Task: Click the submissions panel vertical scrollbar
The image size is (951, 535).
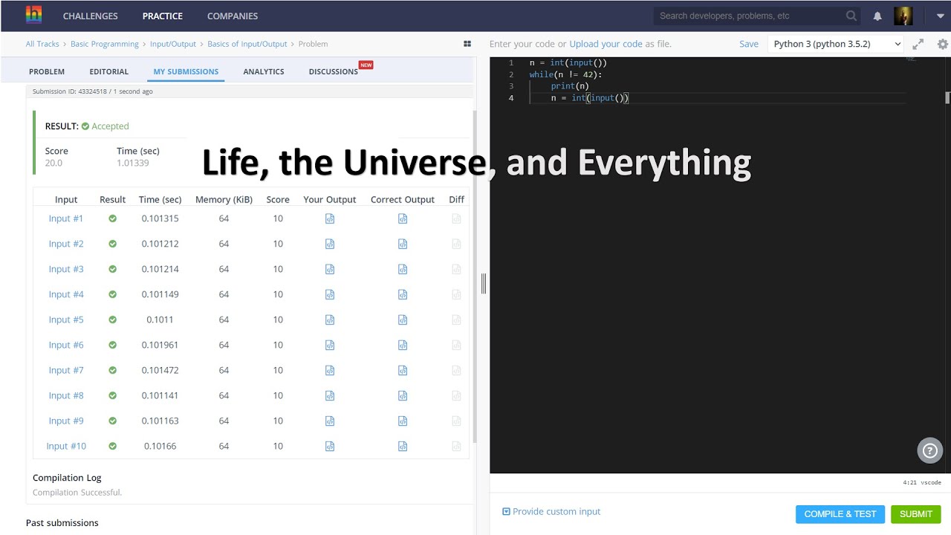Action: point(475,275)
